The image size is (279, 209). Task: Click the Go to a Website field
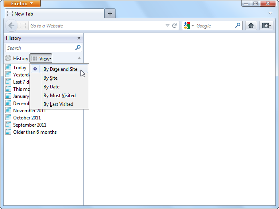click(x=96, y=25)
